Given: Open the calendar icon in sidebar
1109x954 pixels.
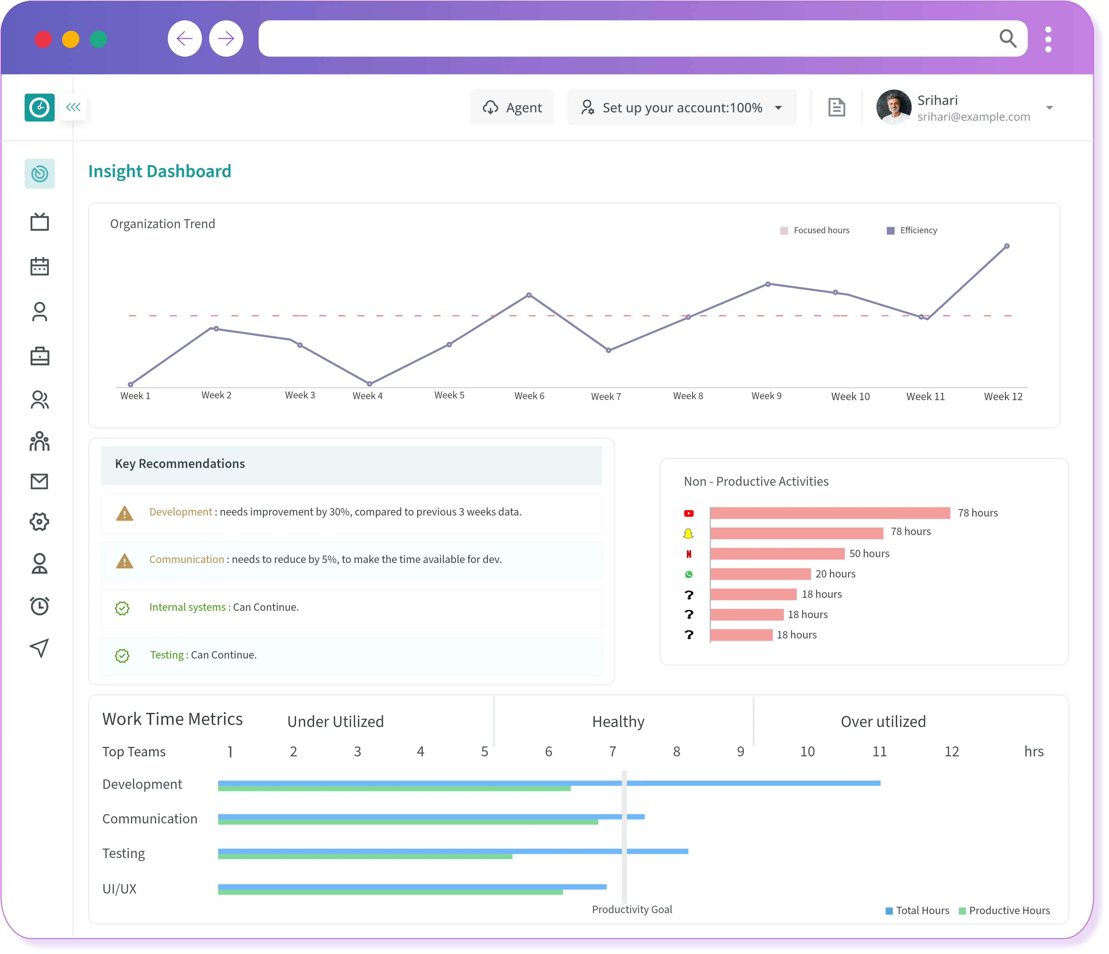Looking at the screenshot, I should 39,266.
